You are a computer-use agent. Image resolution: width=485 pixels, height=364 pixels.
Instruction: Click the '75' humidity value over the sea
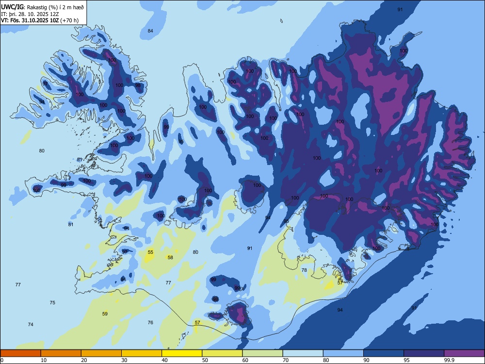click(x=52, y=303)
